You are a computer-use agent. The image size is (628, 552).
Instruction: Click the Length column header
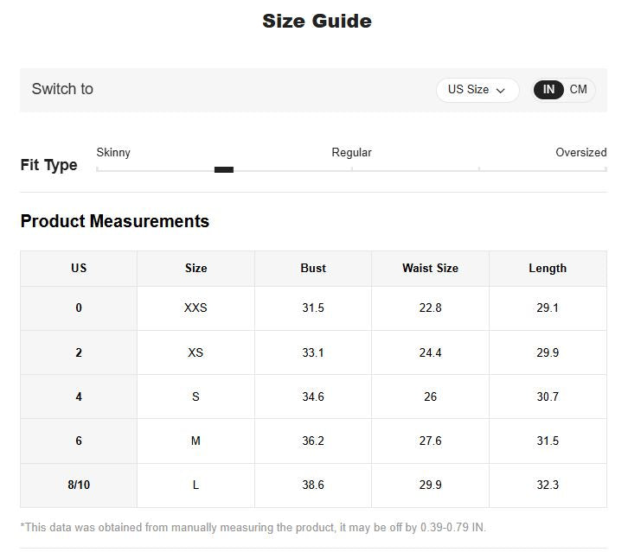tap(548, 269)
